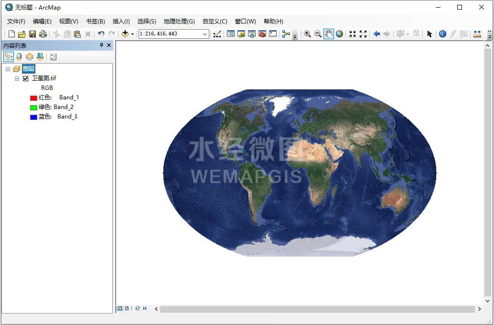Open the 地理处理 menu

179,21
